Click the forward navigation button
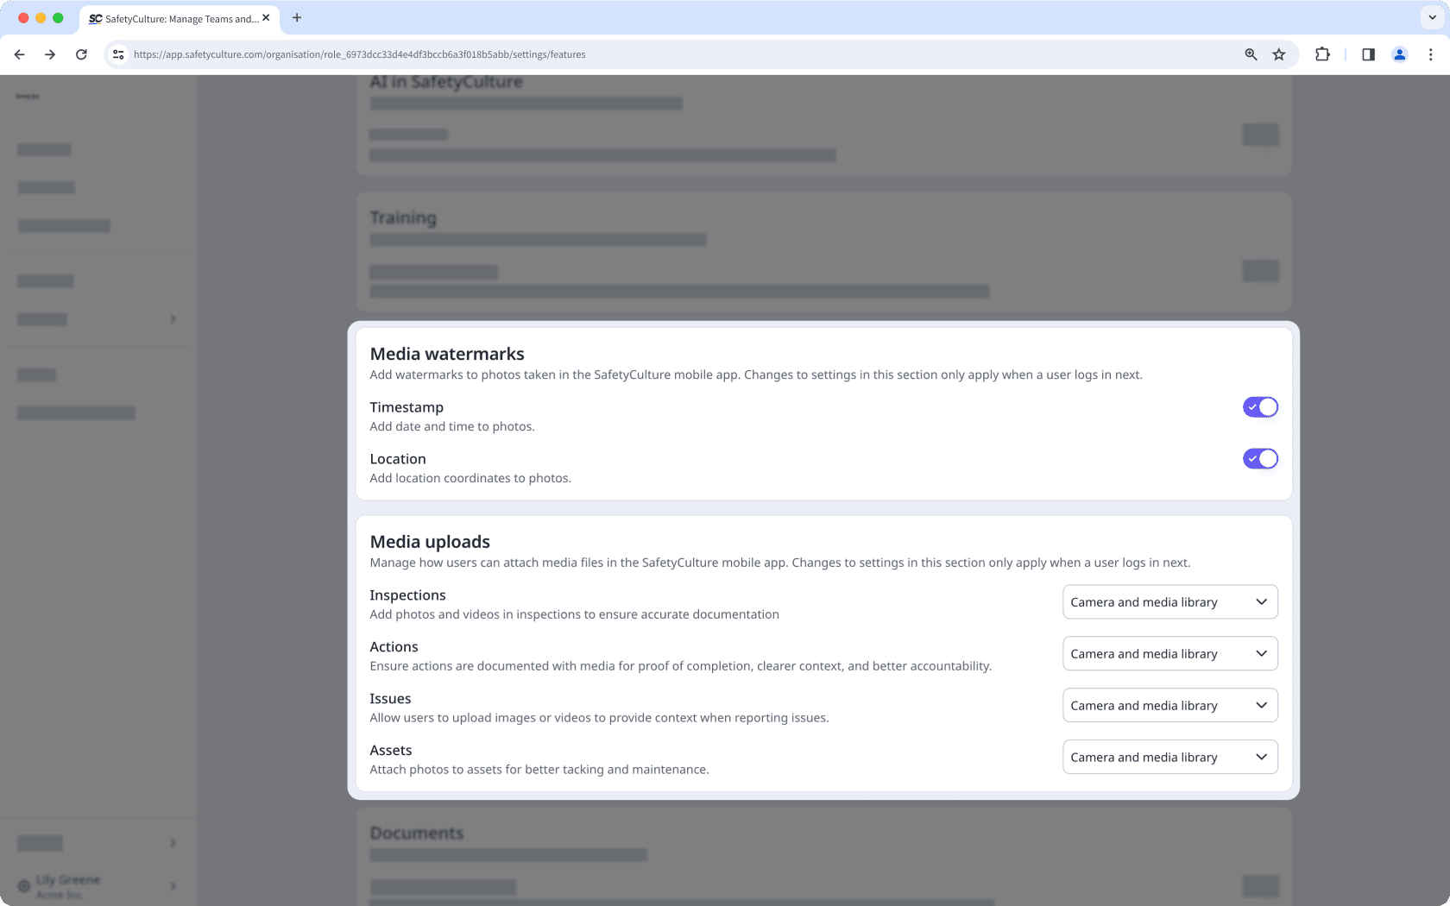 click(50, 53)
